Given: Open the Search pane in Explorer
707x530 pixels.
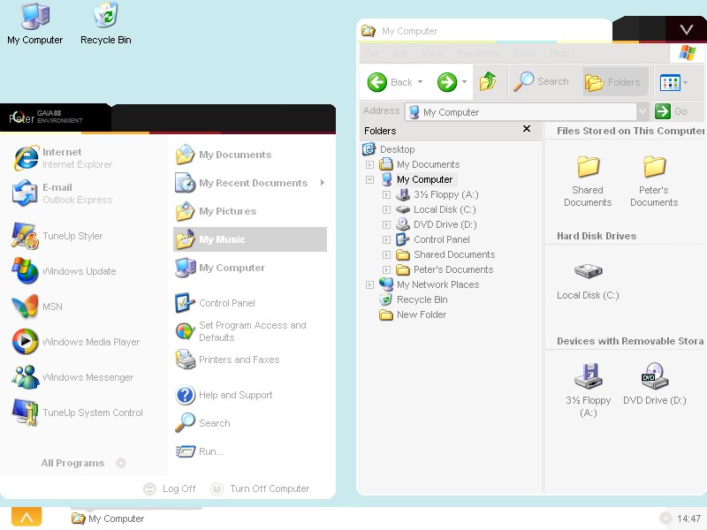Looking at the screenshot, I should click(541, 81).
